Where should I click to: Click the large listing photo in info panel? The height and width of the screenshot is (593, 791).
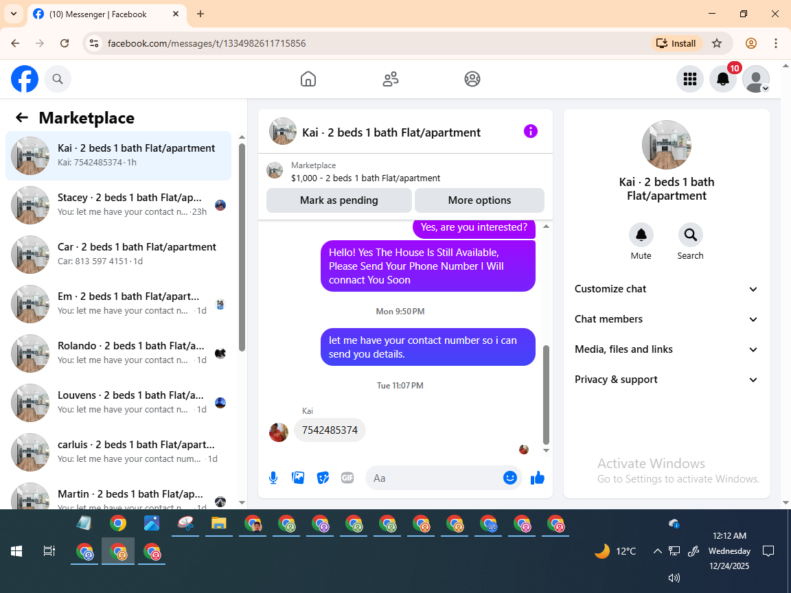pyautogui.click(x=667, y=145)
